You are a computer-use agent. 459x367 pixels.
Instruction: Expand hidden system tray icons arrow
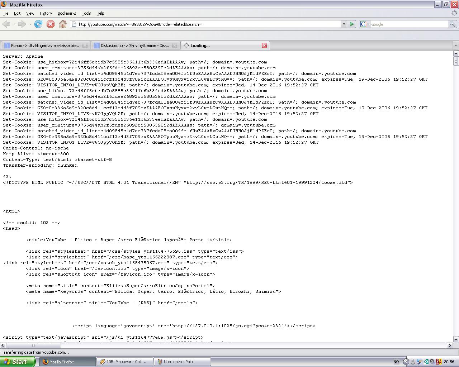coord(406,362)
